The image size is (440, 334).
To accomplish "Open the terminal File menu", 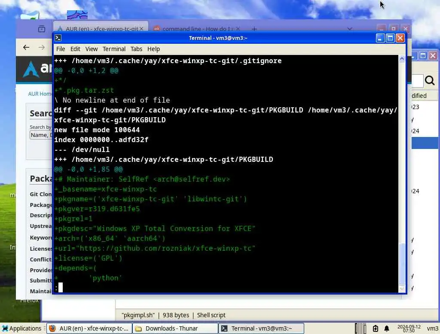I will (x=61, y=49).
